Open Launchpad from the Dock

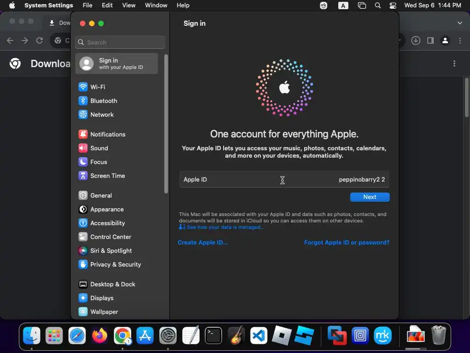[x=54, y=336]
